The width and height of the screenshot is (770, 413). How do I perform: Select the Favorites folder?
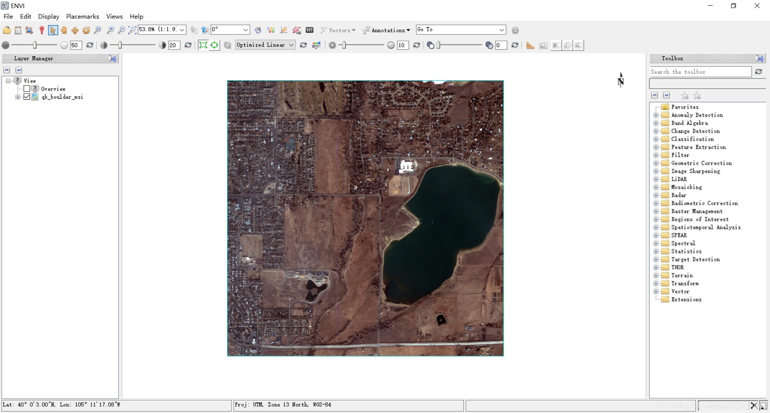pos(685,107)
